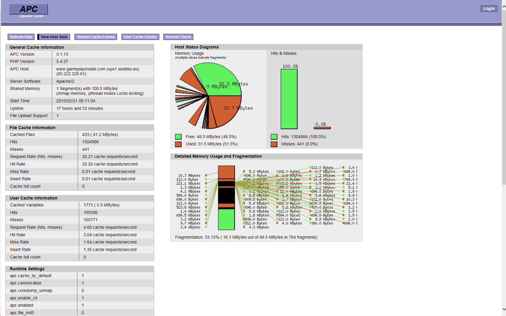Image resolution: width=506 pixels, height=316 pixels.
Task: Click the apc.file_md5 setting label
Action: click(x=22, y=313)
